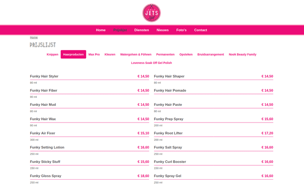
Task: Switch to the Kleuren tab
Action: 110,54
